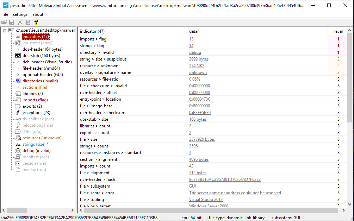Screen dimensions: 354x221
Task: Open the settings menu
Action: click(20, 14)
